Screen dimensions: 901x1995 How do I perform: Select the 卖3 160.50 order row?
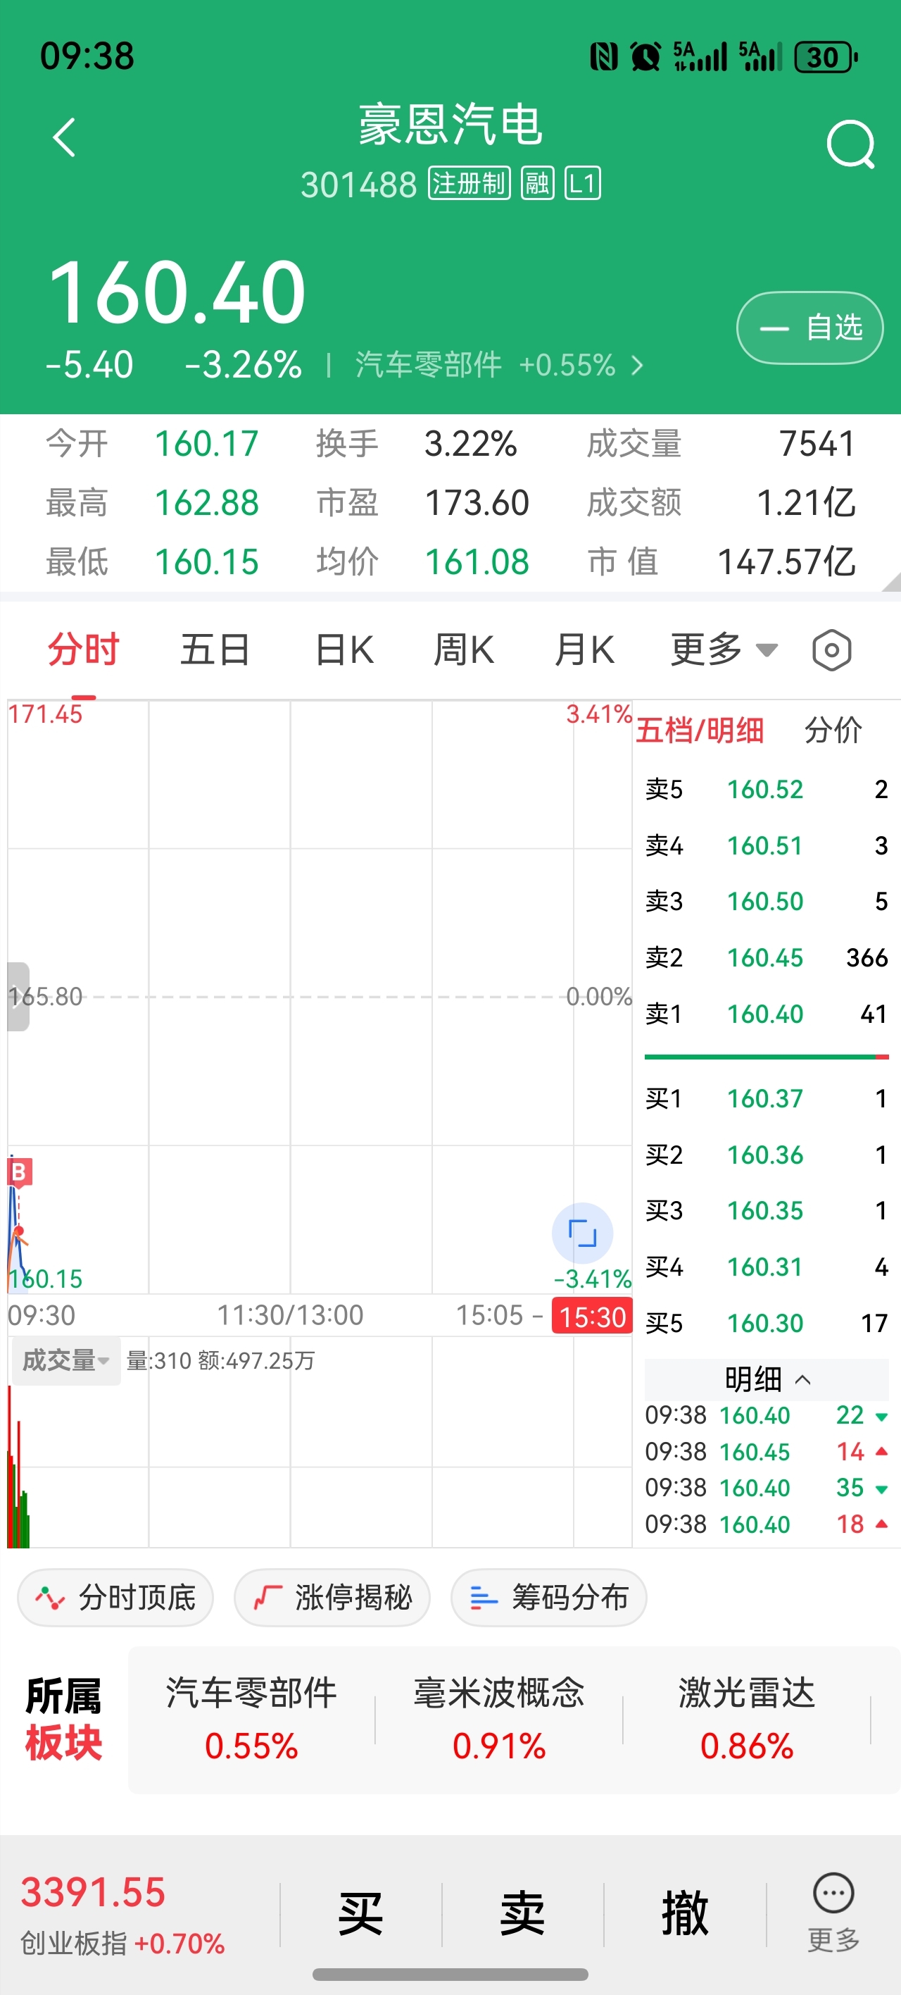tap(767, 902)
